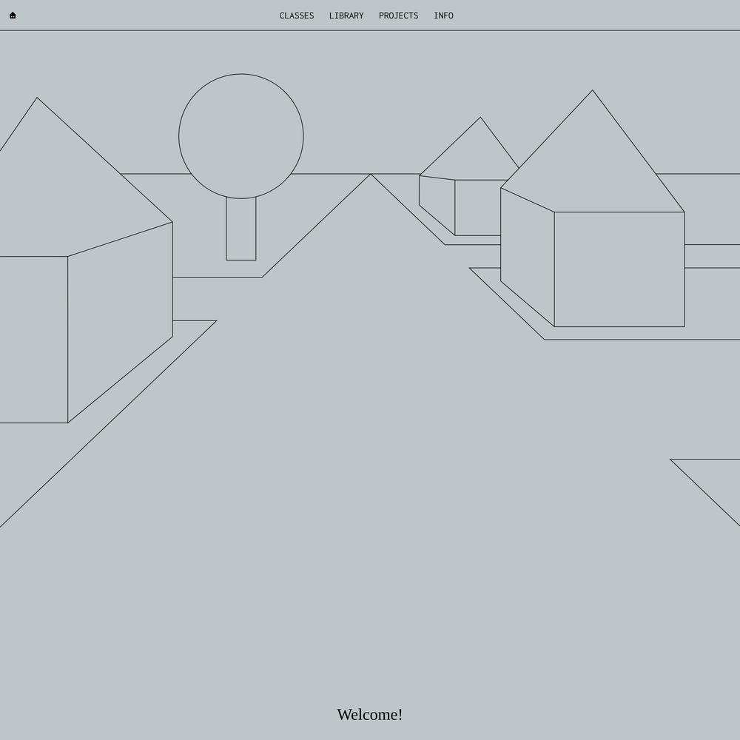Screen dimensions: 740x740
Task: Click the big house on the left
Action: tap(87, 260)
